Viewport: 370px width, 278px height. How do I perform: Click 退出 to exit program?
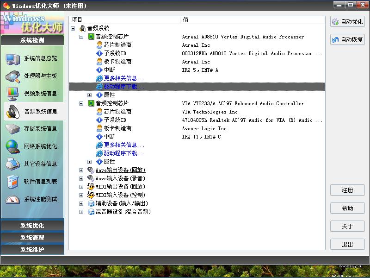click(348, 244)
